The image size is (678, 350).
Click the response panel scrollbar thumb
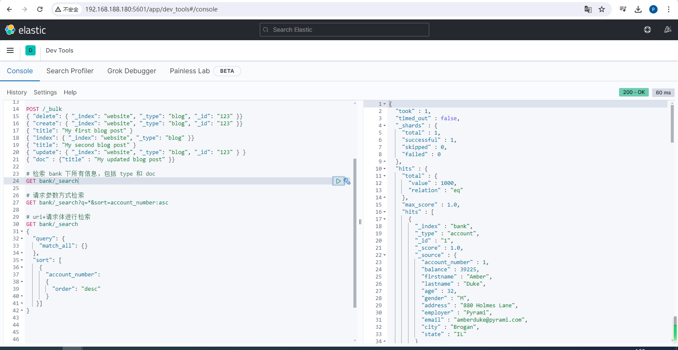point(672,124)
